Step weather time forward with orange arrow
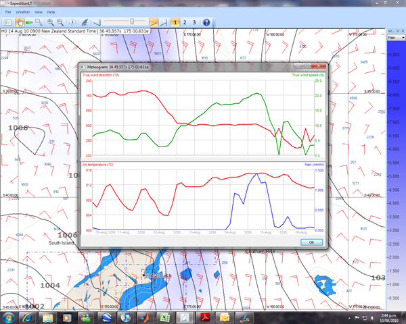The width and height of the screenshot is (406, 324). click(x=154, y=22)
